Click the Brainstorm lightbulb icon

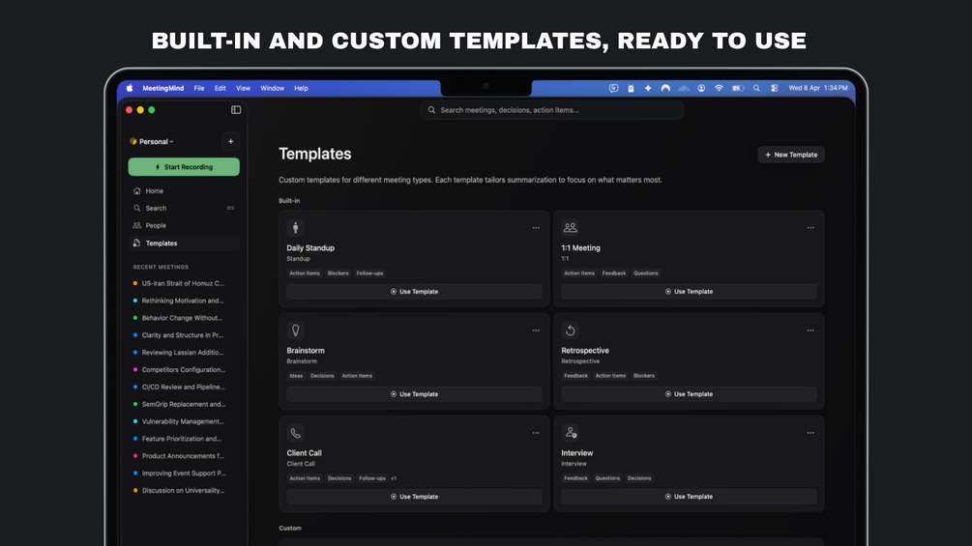296,330
